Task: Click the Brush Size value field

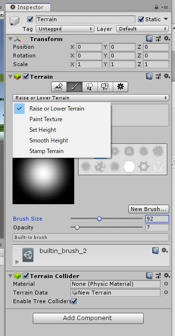Action: click(157, 219)
